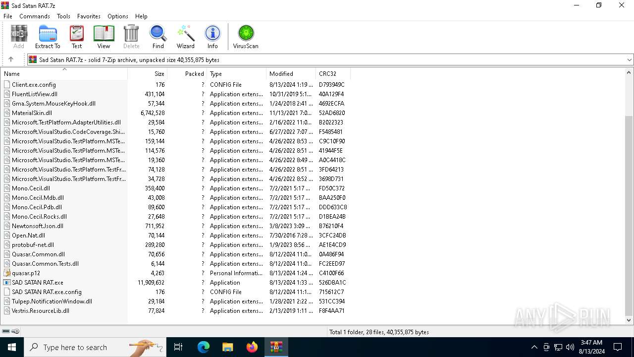Select Tulpep.NotificationWindow.dll file
Screen dimensions: 634x357
pyautogui.click(x=52, y=301)
